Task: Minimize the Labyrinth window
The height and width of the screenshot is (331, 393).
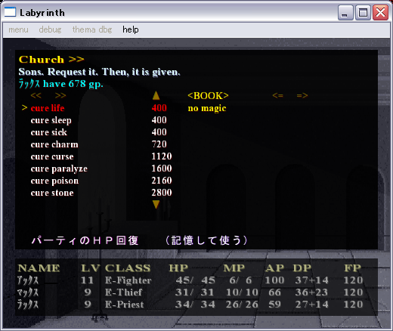Action: click(x=345, y=12)
